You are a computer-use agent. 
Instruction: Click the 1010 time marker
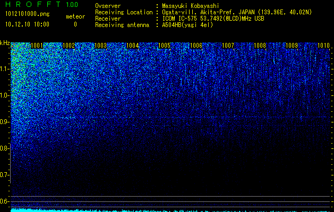point(323,46)
